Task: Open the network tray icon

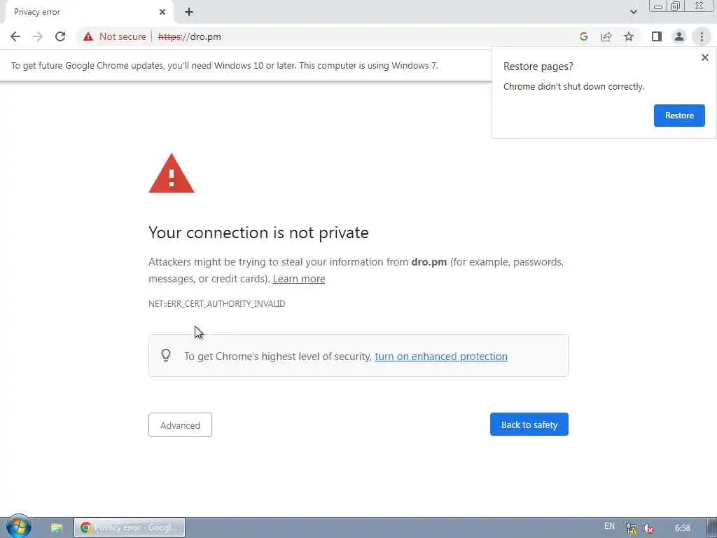Action: 632,528
